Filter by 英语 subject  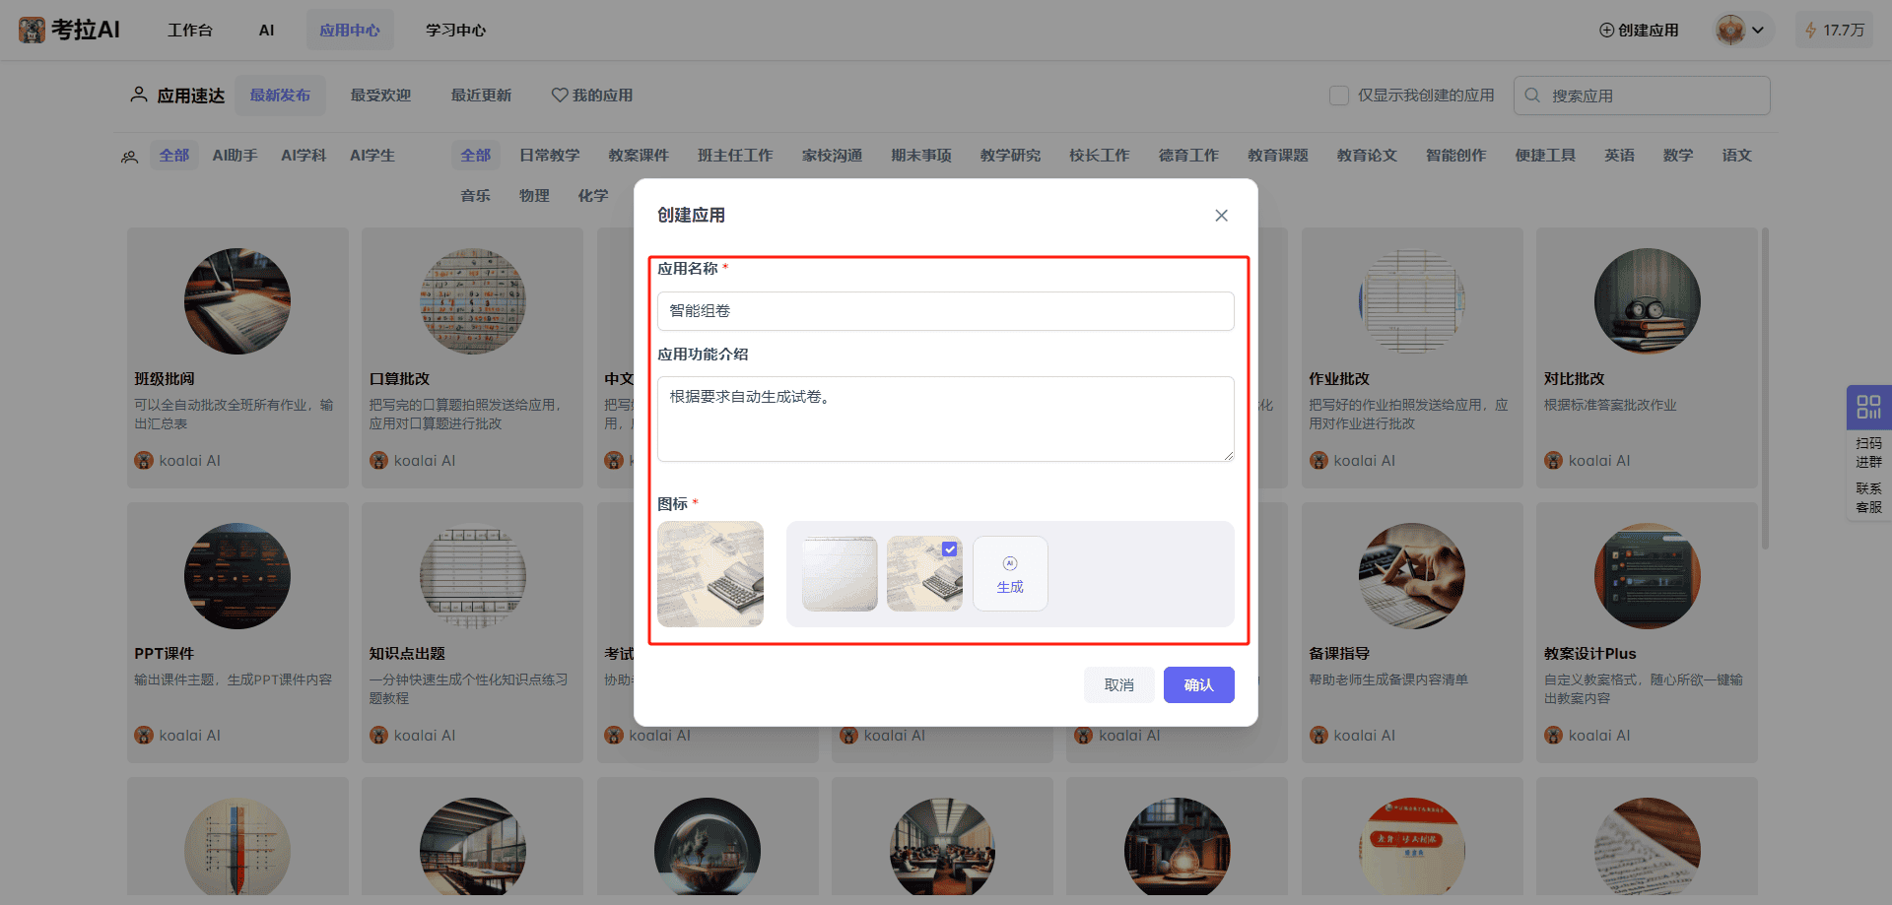pos(1619,156)
